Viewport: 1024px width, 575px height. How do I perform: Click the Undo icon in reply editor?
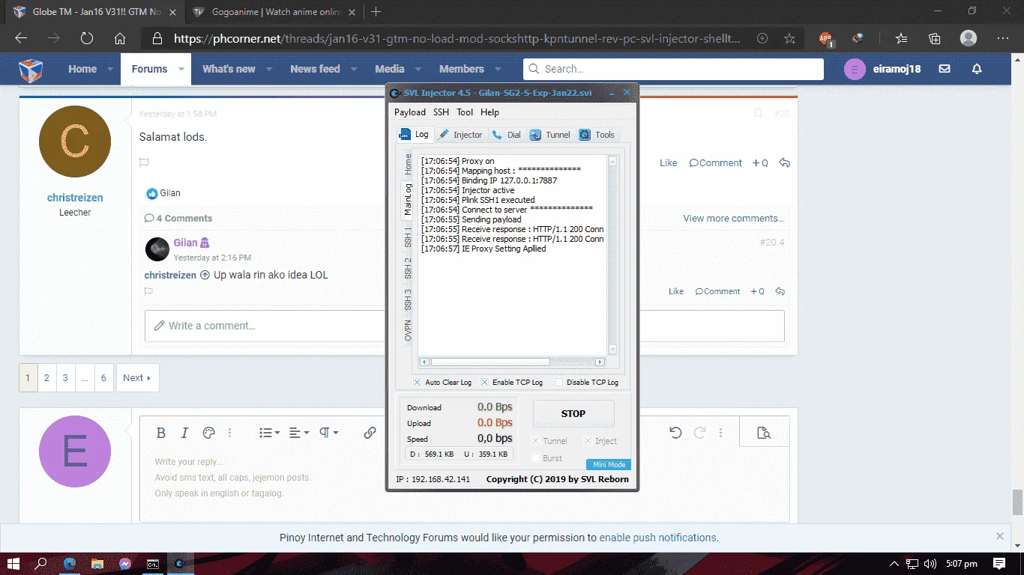point(675,433)
